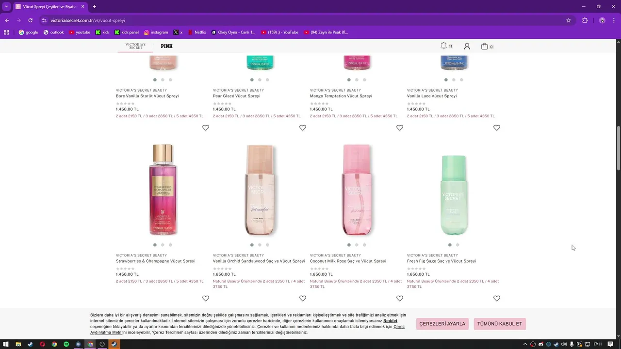Favorite the Fresh Fig Sage spray heart

pyautogui.click(x=497, y=127)
